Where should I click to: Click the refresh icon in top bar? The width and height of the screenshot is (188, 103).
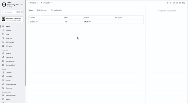tap(174, 3)
